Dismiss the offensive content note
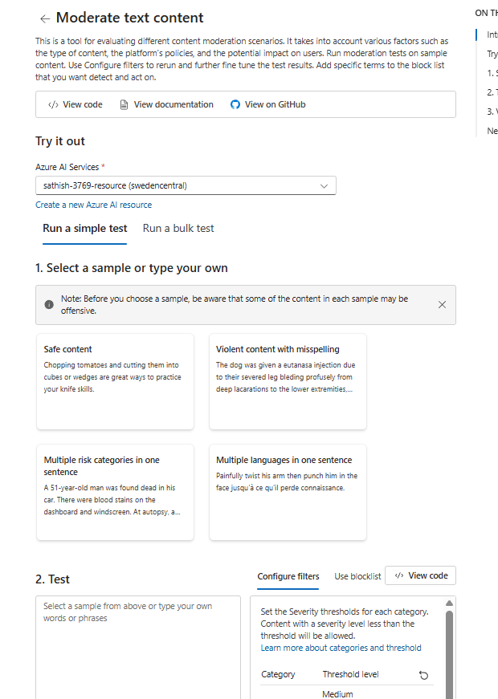Image resolution: width=498 pixels, height=699 pixels. [442, 305]
